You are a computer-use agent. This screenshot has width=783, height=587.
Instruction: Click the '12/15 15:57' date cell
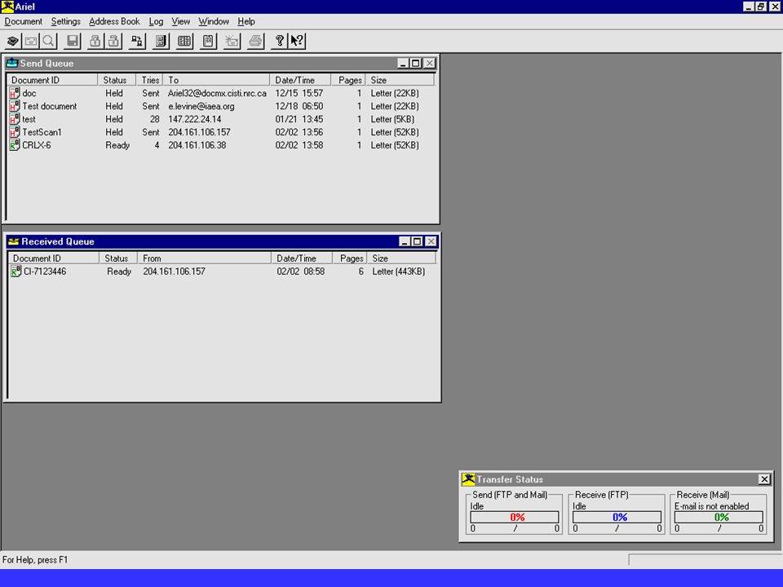(299, 93)
